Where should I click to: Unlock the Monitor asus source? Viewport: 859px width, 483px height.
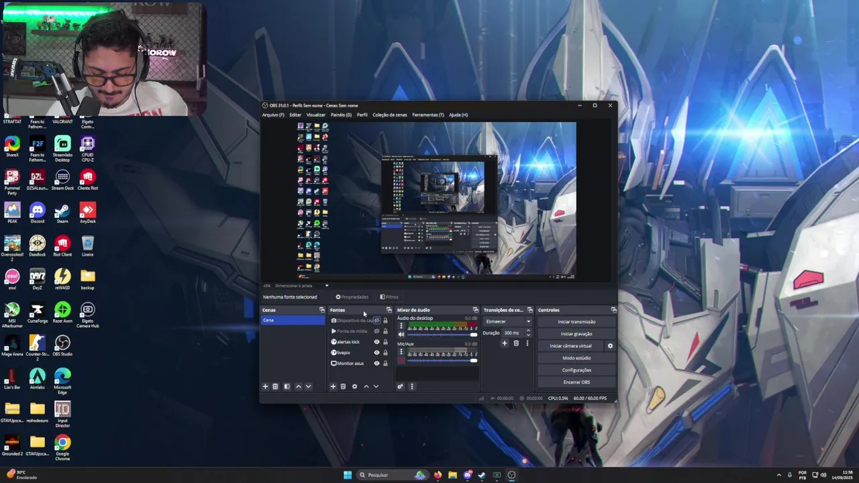coord(385,364)
